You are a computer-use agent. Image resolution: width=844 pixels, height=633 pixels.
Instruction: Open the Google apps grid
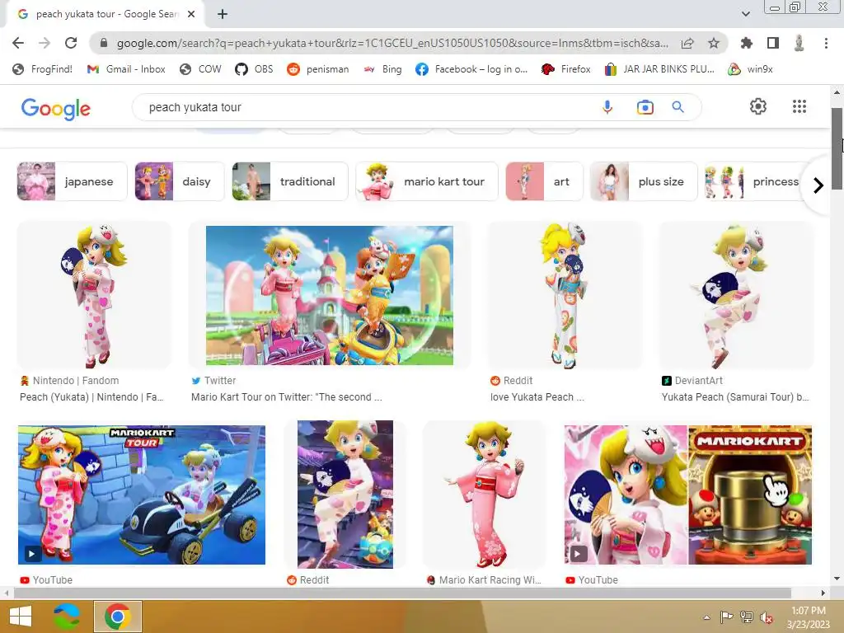(x=799, y=106)
